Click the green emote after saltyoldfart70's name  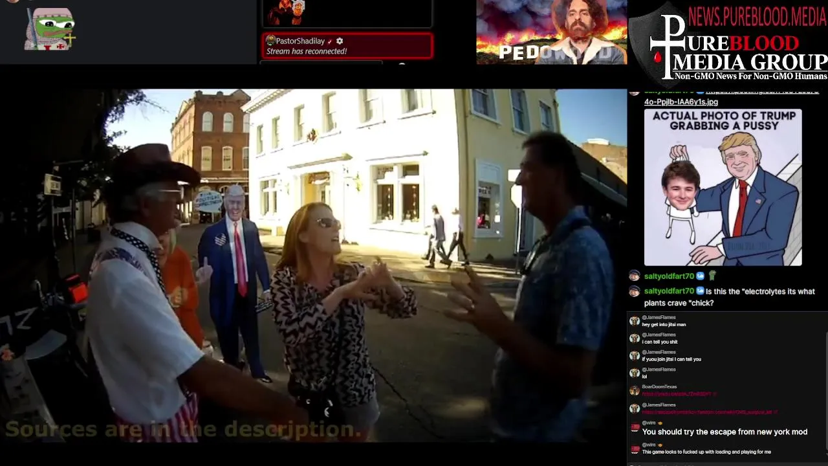(712, 276)
